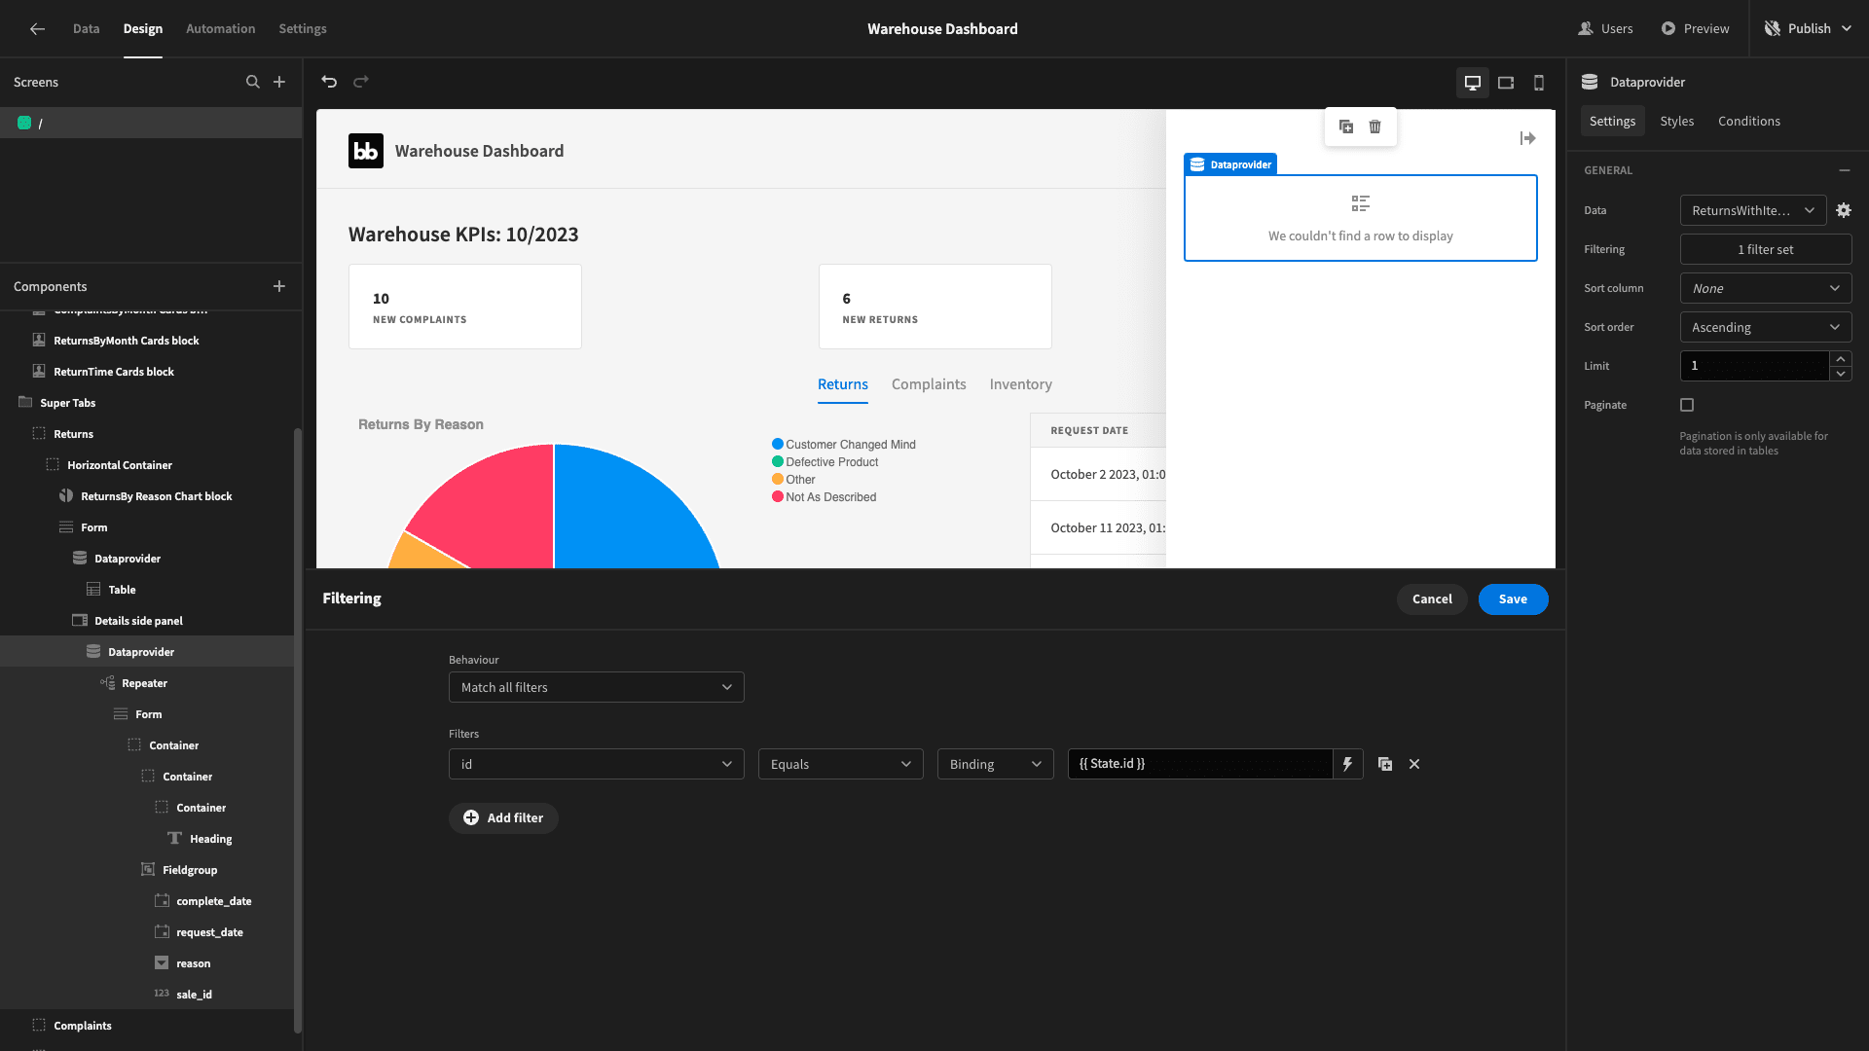1869x1051 pixels.
Task: Open the Behaviour Match all filters dropdown
Action: [597, 687]
